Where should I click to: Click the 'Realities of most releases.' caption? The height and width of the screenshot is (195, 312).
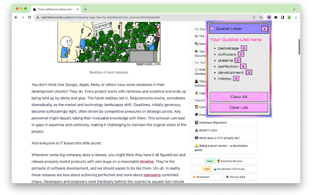(x=109, y=73)
